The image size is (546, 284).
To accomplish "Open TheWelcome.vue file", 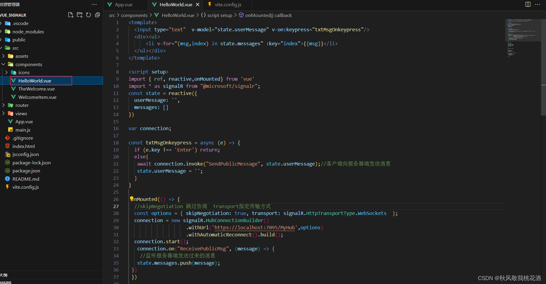I will pos(36,89).
